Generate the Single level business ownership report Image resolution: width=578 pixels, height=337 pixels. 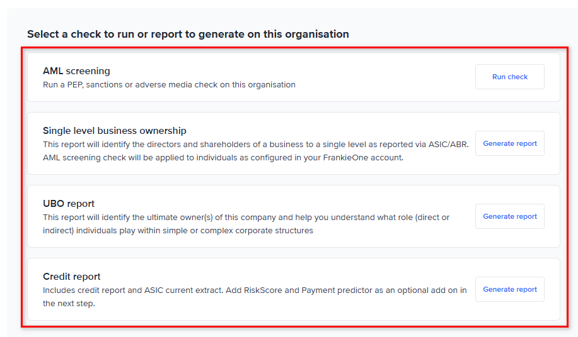point(509,143)
